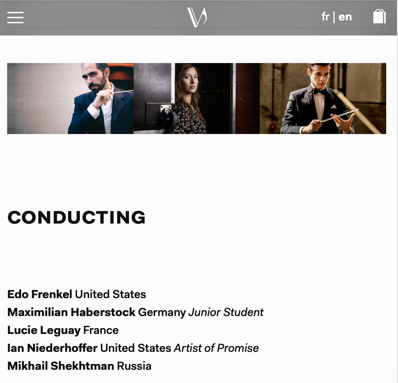Click United States next to Edo Frenkel
Viewport: 398px width, 383px height.
[x=111, y=295]
